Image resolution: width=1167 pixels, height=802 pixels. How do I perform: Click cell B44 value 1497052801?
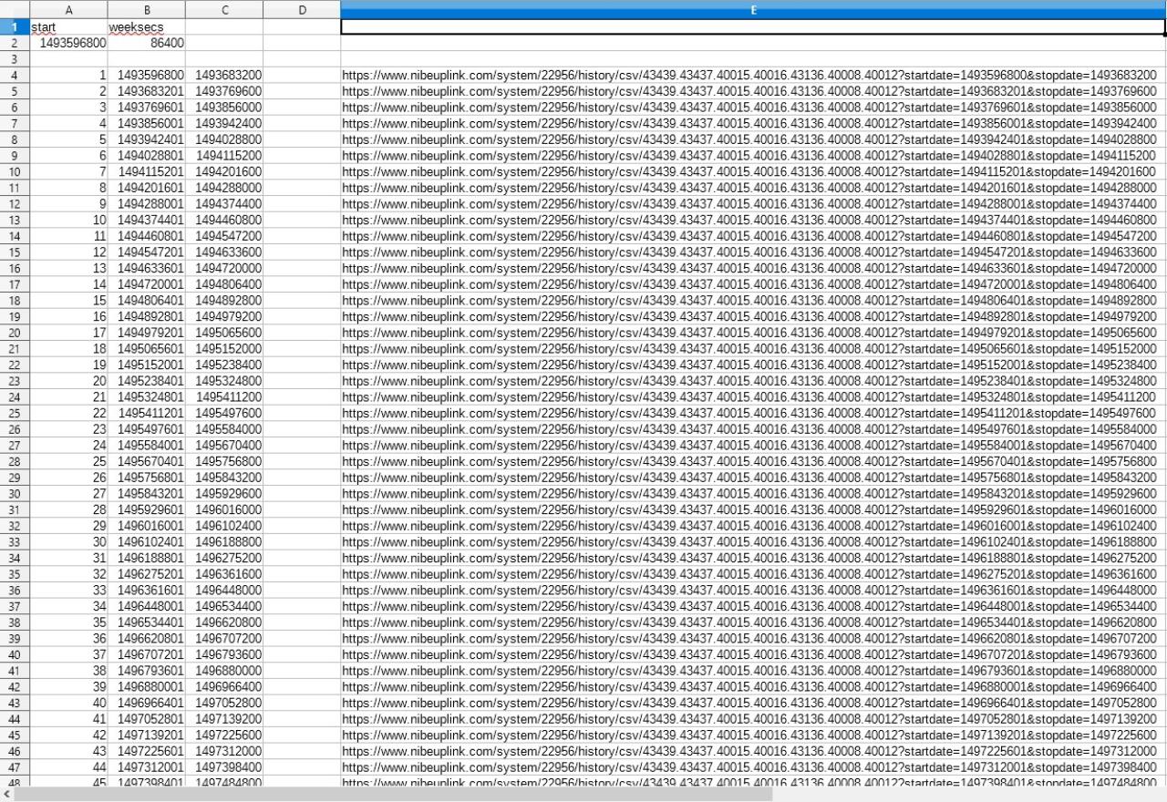coord(147,718)
